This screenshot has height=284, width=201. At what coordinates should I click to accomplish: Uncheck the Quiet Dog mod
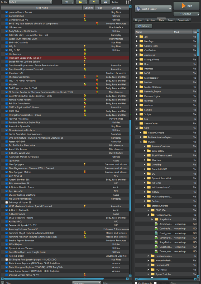click(x=7, y=160)
